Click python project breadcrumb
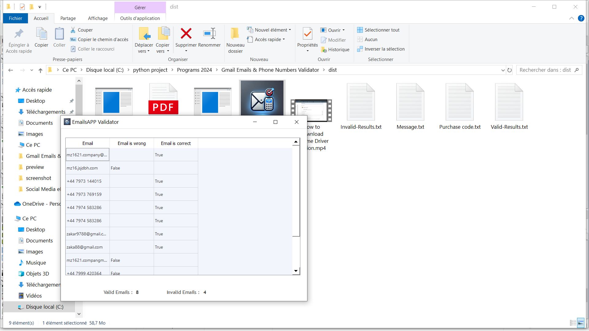Image resolution: width=589 pixels, height=331 pixels. (150, 70)
